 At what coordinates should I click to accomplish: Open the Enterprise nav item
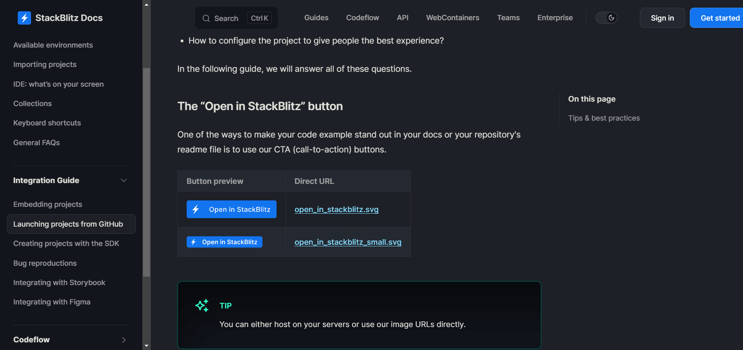555,18
